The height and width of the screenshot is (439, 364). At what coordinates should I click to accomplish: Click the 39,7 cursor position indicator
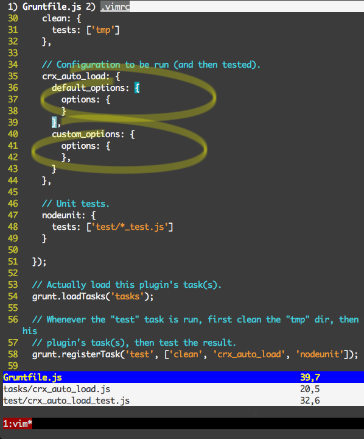pos(310,377)
